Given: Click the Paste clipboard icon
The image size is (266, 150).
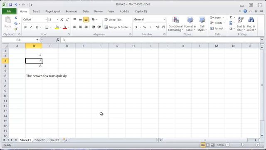Looking at the screenshot, I should [8, 20].
